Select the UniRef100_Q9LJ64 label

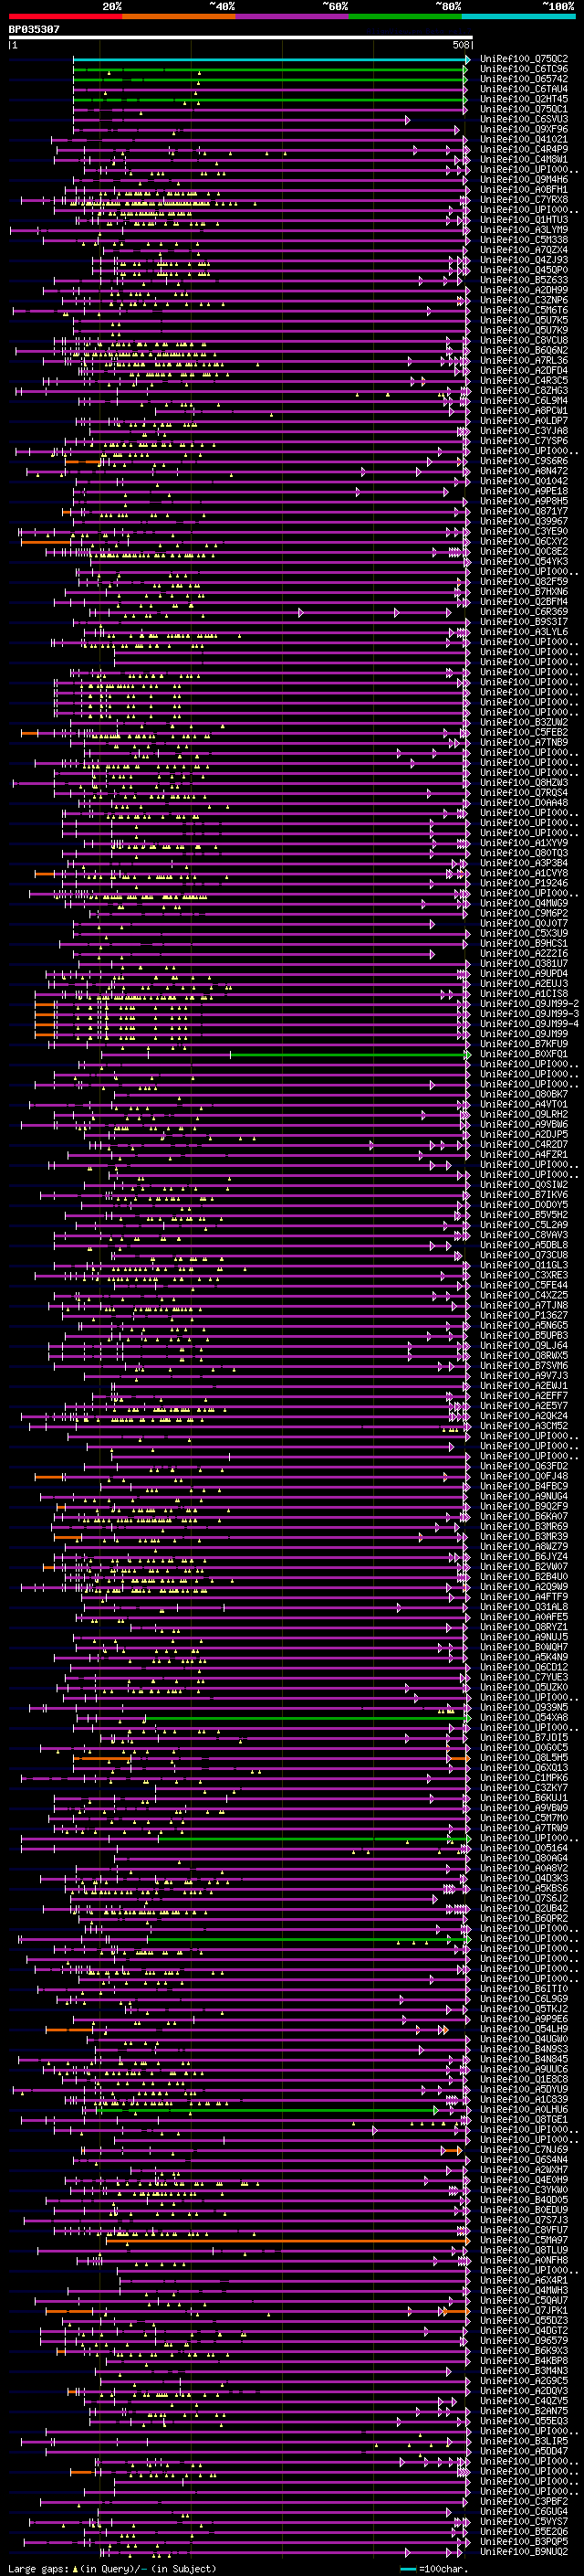(524, 1346)
